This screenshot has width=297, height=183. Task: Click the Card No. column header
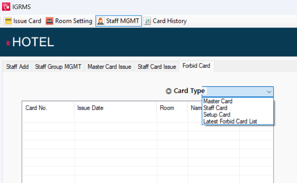[x=48, y=108]
